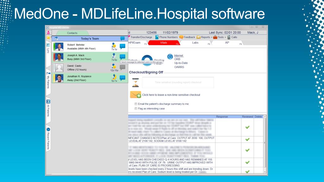
Task: Check 'Email the patient's discharge summary to me'
Action: [x=136, y=104]
